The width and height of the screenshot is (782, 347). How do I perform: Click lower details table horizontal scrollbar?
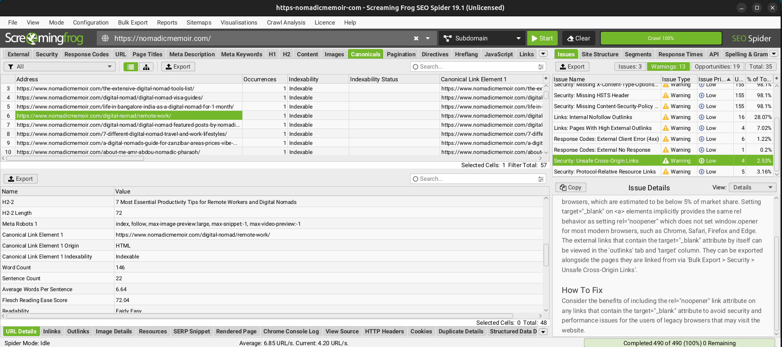259,316
